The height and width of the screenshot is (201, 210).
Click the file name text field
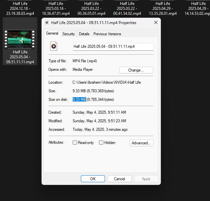(113, 47)
